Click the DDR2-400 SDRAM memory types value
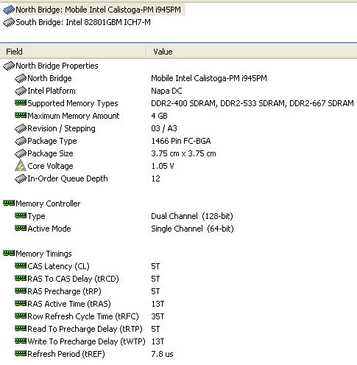Image resolution: width=357 pixels, height=365 pixels. 252,103
